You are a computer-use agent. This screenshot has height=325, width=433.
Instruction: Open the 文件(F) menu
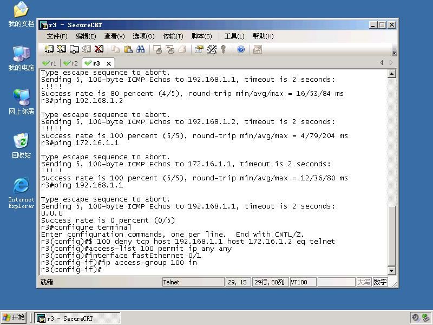click(x=57, y=36)
